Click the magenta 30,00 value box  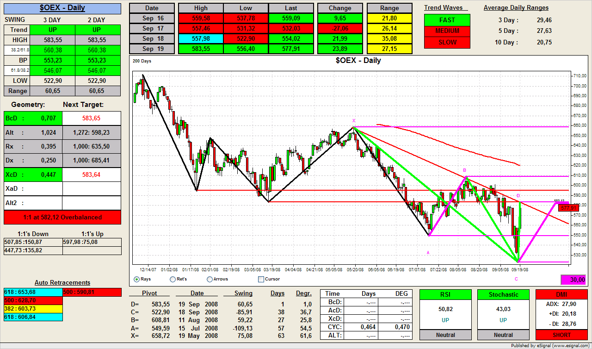573,280
